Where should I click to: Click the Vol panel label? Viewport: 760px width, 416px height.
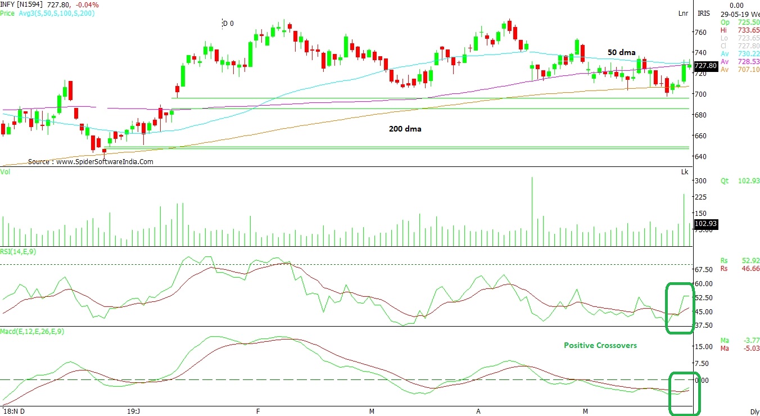pyautogui.click(x=6, y=171)
